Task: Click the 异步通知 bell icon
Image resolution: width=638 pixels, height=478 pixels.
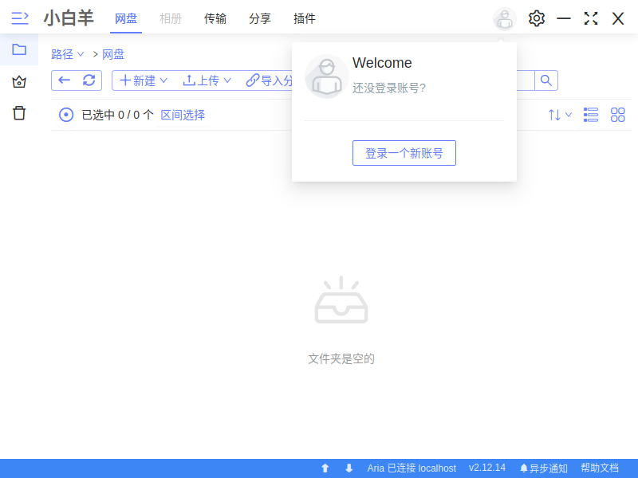Action: 524,468
